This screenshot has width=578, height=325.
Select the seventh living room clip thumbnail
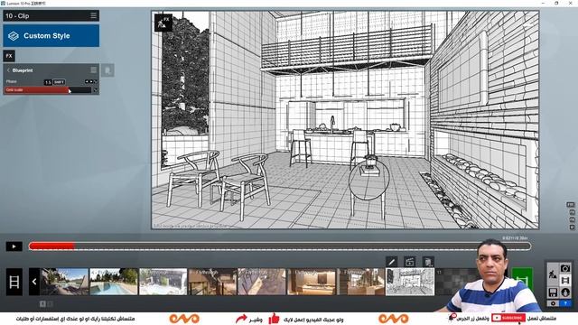click(x=361, y=282)
